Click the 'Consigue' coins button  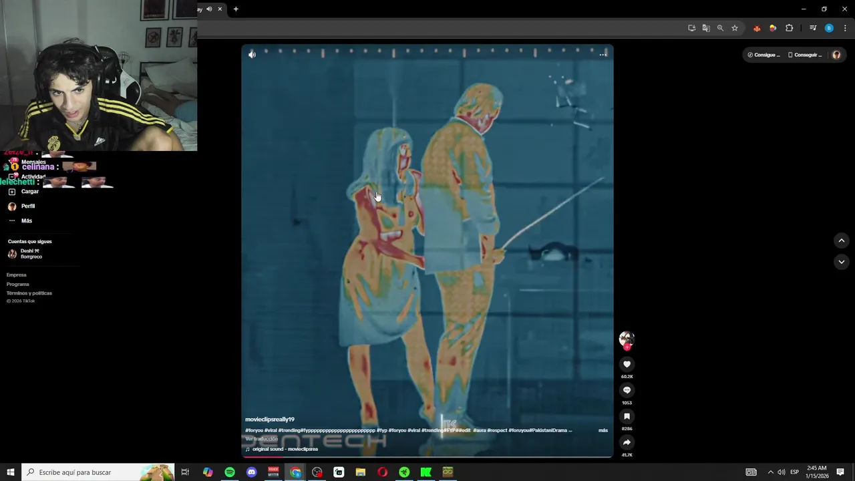tap(763, 55)
